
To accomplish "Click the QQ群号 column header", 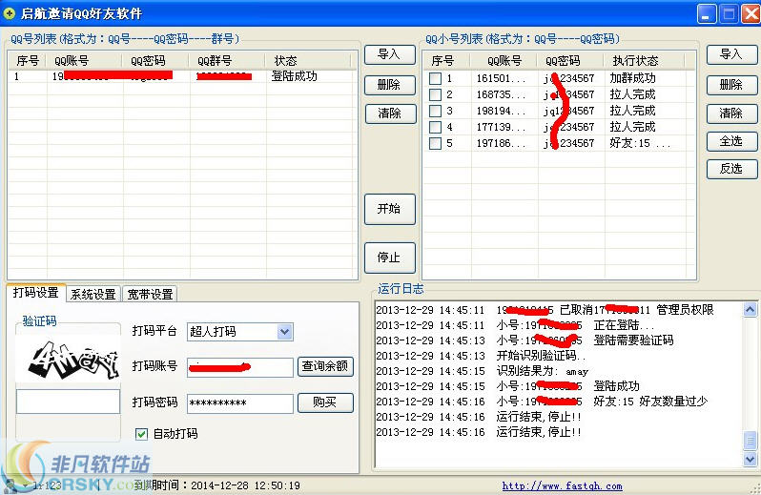I will click(x=228, y=61).
